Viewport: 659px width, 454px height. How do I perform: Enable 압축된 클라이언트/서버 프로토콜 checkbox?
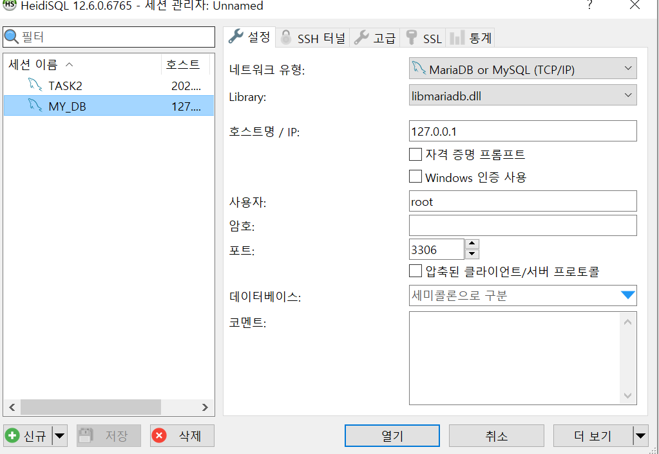coord(415,271)
